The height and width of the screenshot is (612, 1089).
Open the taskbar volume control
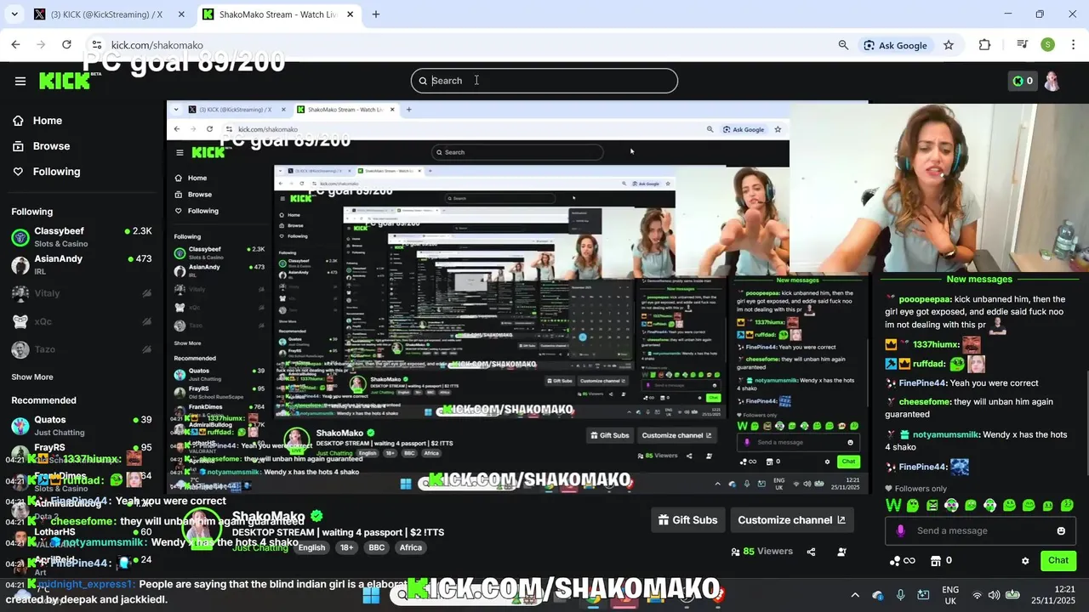(994, 595)
